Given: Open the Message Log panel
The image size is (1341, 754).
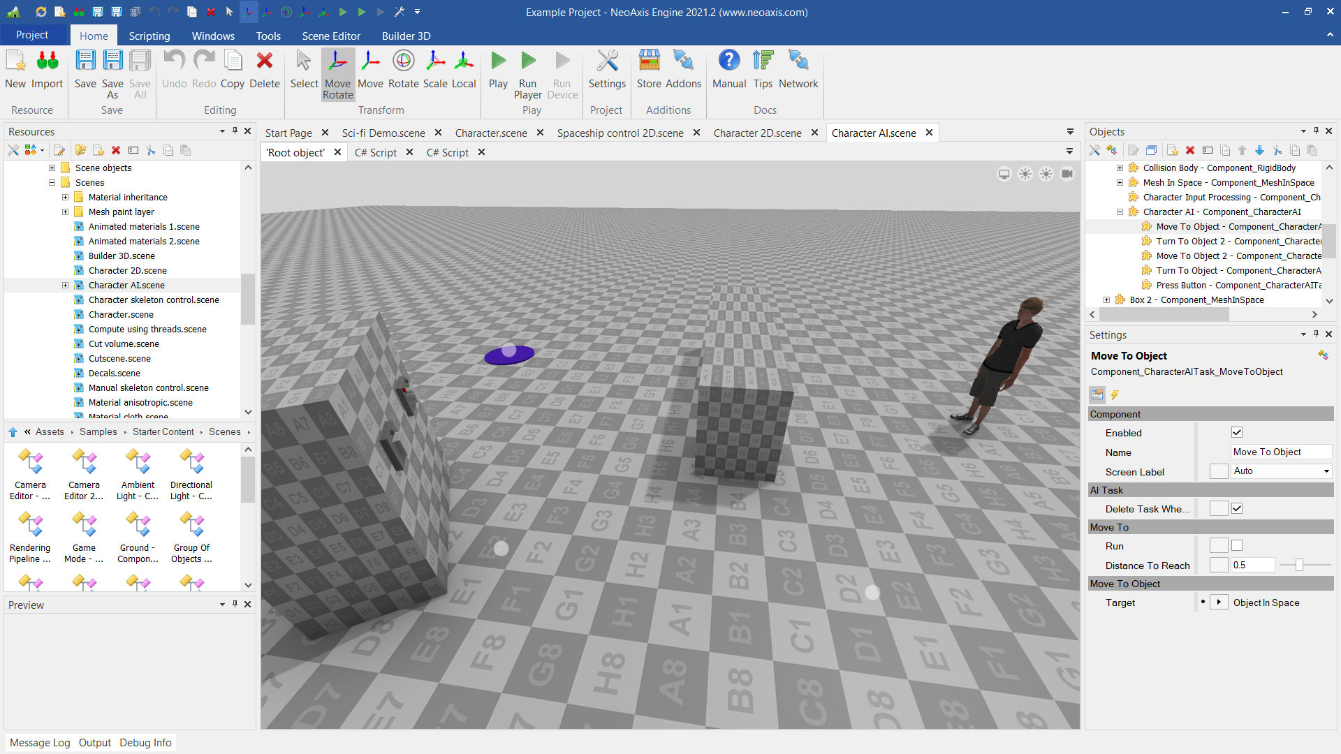Looking at the screenshot, I should tap(40, 743).
